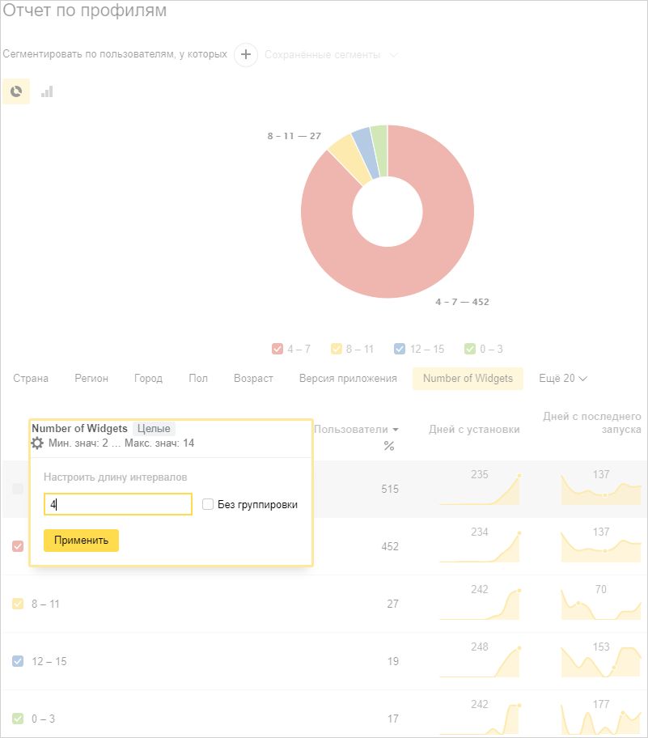Select the Пол tab
The image size is (648, 738).
click(x=198, y=379)
